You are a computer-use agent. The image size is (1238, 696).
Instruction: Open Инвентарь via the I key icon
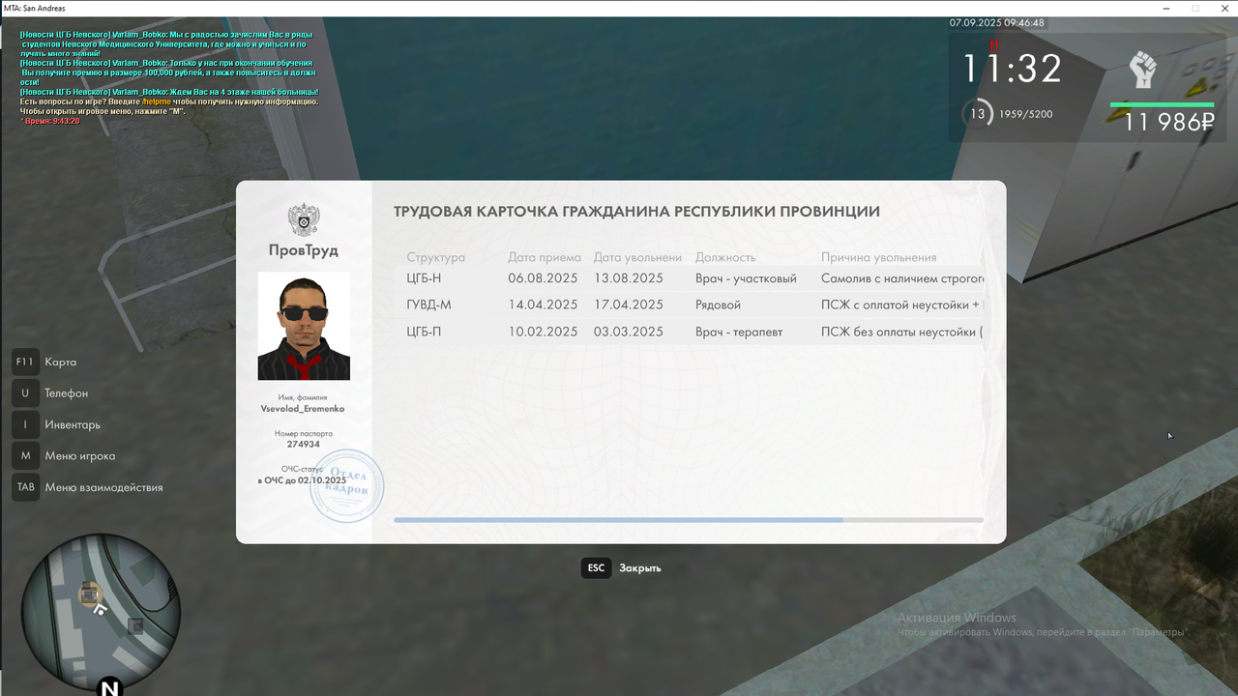point(25,424)
